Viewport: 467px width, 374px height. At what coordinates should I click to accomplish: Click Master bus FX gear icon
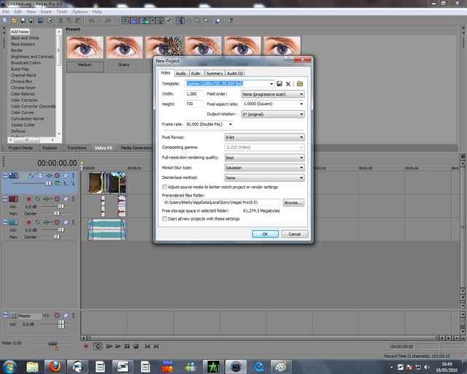(x=57, y=316)
